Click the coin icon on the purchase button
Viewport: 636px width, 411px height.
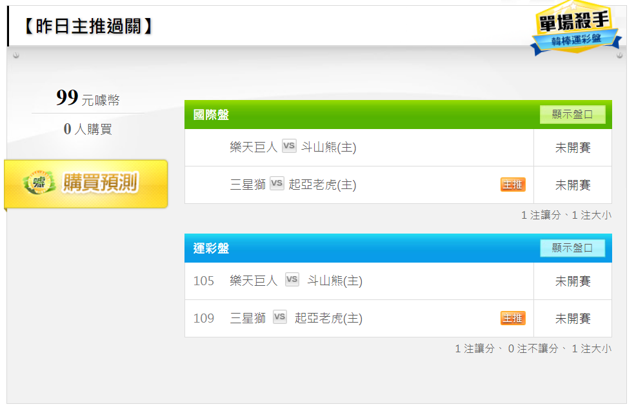click(x=39, y=182)
